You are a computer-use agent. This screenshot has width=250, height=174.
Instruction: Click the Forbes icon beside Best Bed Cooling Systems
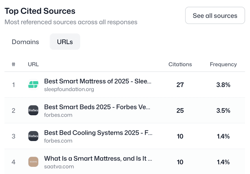point(33,136)
